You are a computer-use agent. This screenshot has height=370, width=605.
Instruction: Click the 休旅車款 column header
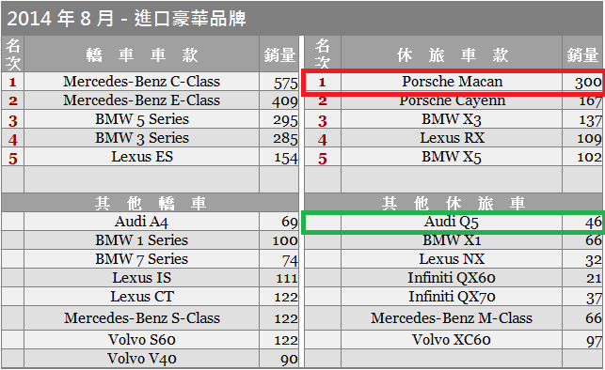pyautogui.click(x=452, y=54)
